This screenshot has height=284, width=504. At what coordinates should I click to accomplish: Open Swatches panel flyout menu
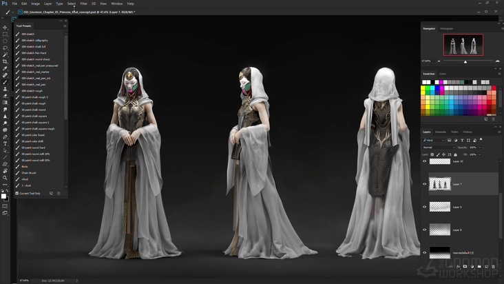499,74
